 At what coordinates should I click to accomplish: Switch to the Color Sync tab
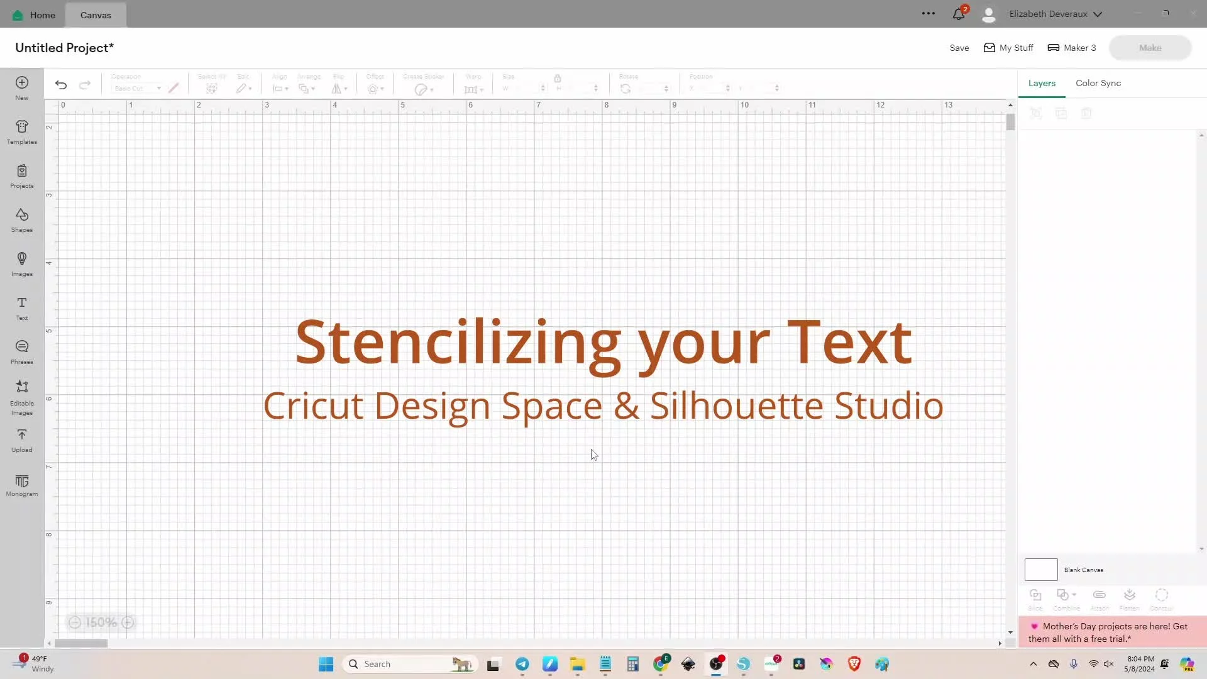point(1098,83)
